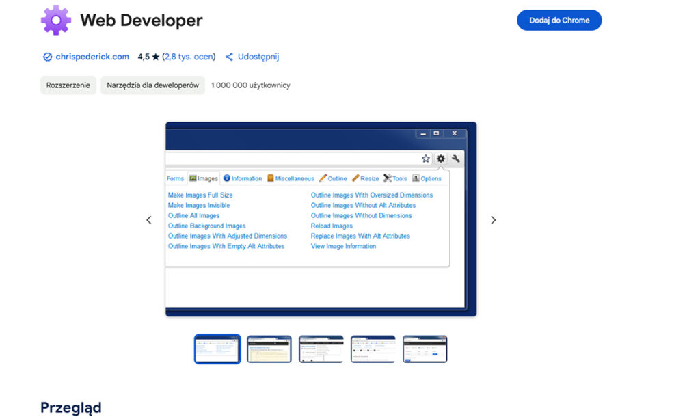This screenshot has width=700, height=419.
Task: Click the Przegląd section heading
Action: [71, 407]
